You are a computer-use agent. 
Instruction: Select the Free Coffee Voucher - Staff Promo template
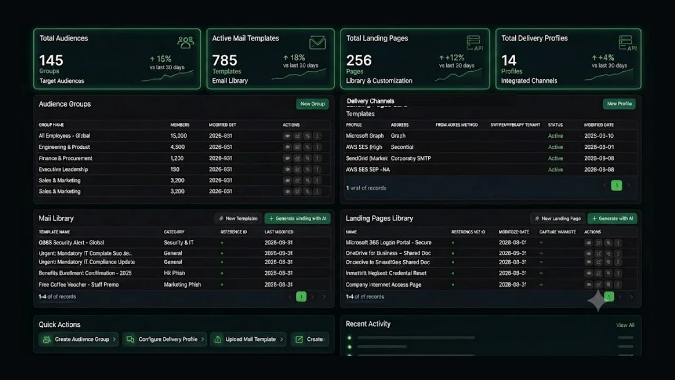[183, 284]
